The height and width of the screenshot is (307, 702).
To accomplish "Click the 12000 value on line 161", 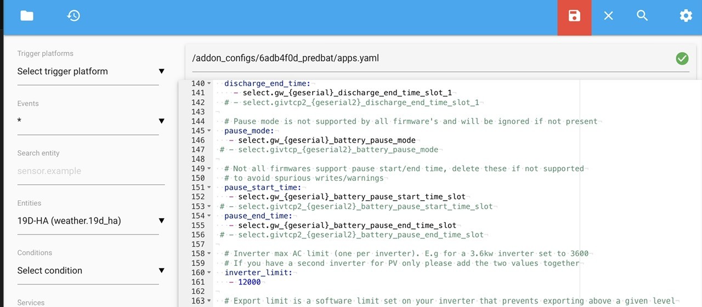I will click(x=249, y=282).
